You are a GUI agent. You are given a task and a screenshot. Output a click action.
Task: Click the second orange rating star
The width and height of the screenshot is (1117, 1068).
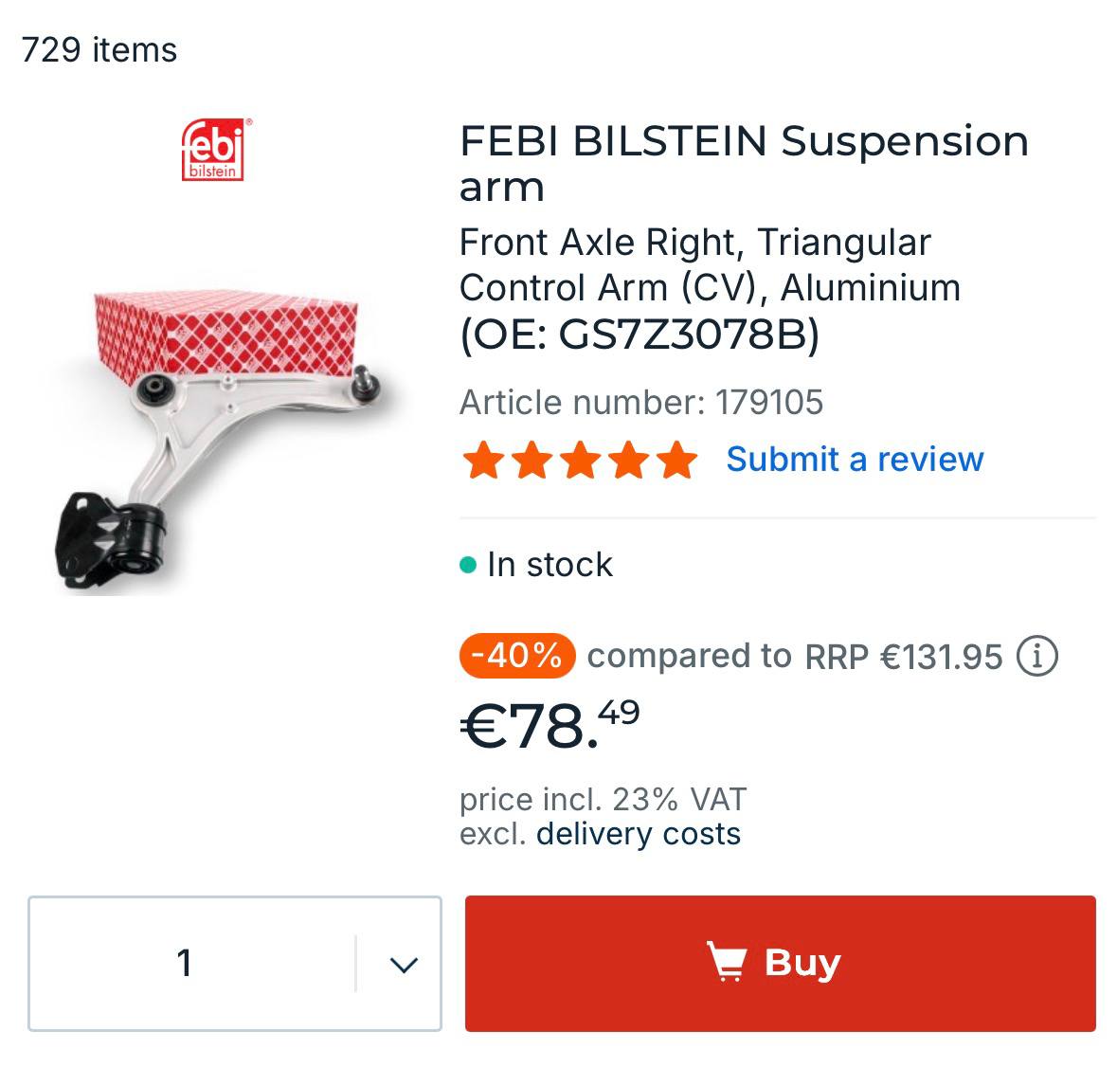[531, 461]
